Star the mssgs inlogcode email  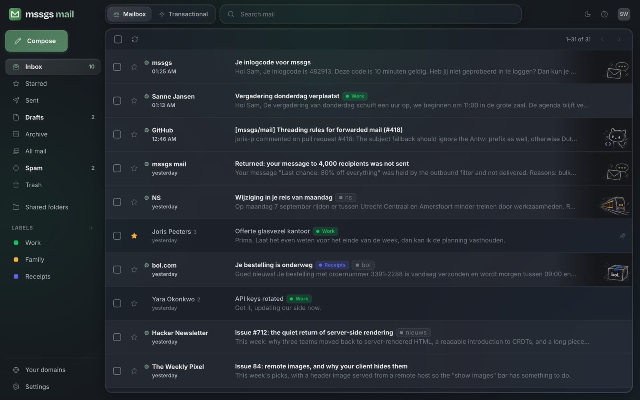[x=134, y=67]
